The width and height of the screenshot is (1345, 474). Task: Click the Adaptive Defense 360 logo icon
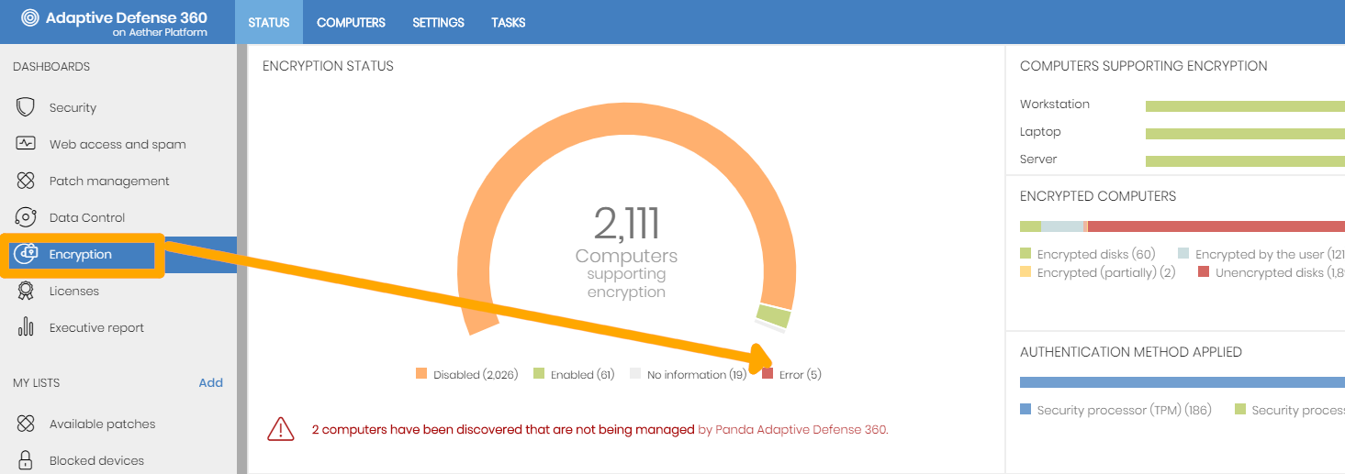(30, 17)
